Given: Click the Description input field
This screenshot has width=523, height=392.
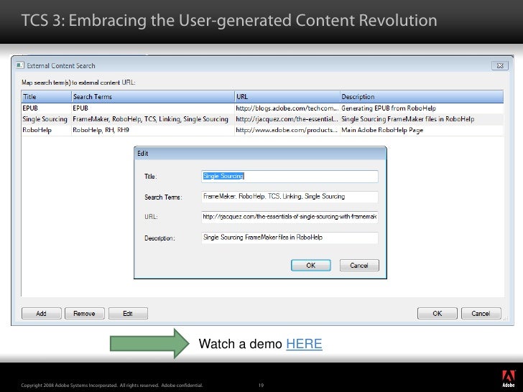Looking at the screenshot, I should tap(290, 238).
